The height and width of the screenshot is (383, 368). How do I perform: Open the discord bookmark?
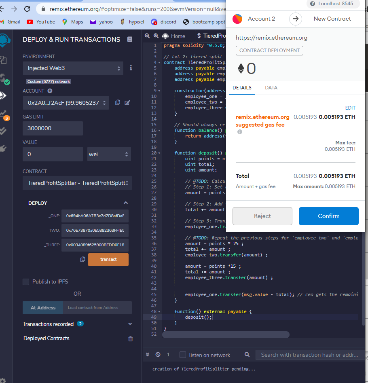164,22
